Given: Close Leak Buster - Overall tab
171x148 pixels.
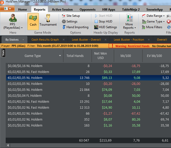Looking at the screenshot, I should pos(106,40).
